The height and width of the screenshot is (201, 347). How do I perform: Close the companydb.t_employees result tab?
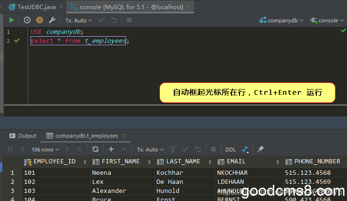[x=123, y=136]
